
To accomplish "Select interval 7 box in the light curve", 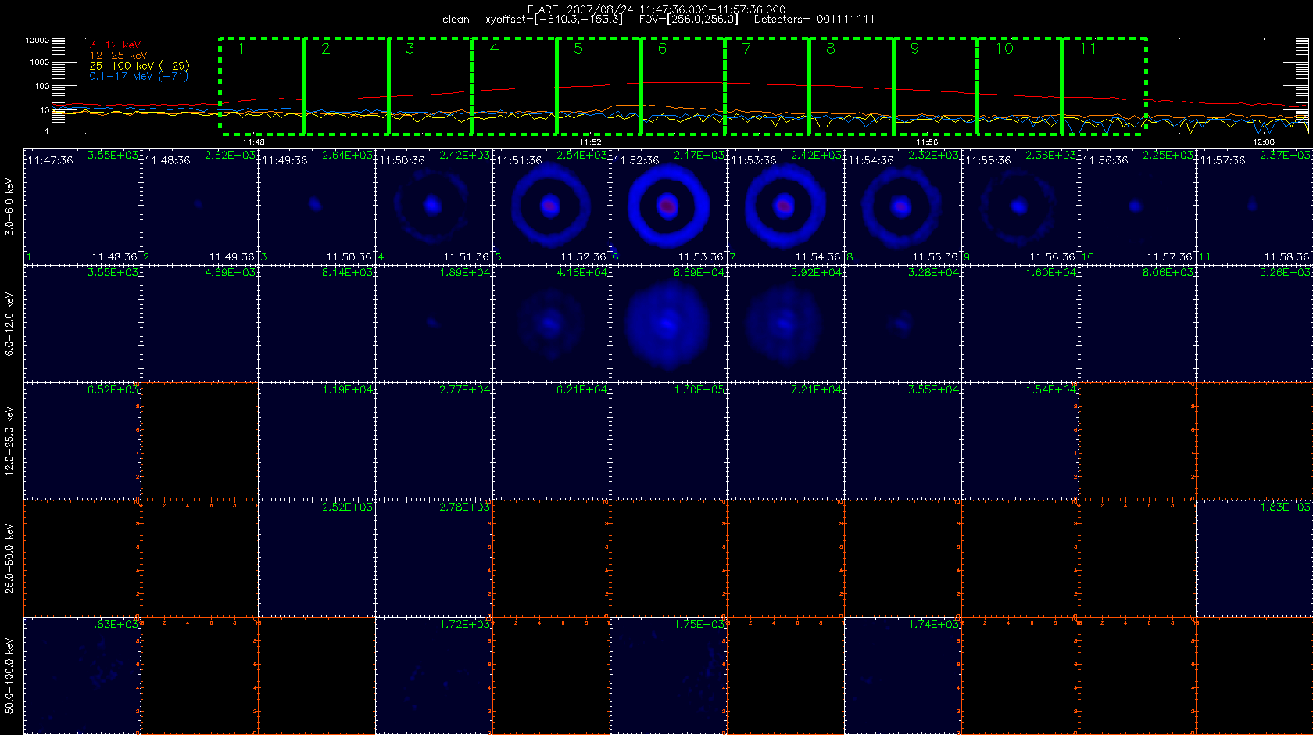I will [x=767, y=86].
